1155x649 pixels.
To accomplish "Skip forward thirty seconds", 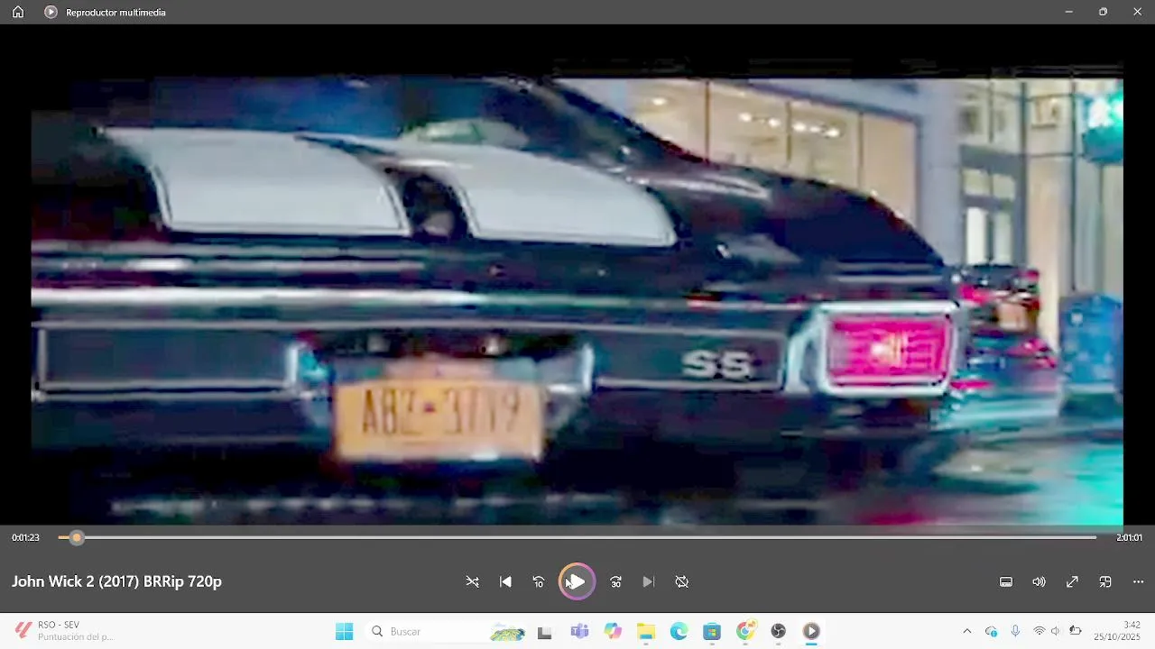I will pyautogui.click(x=615, y=582).
